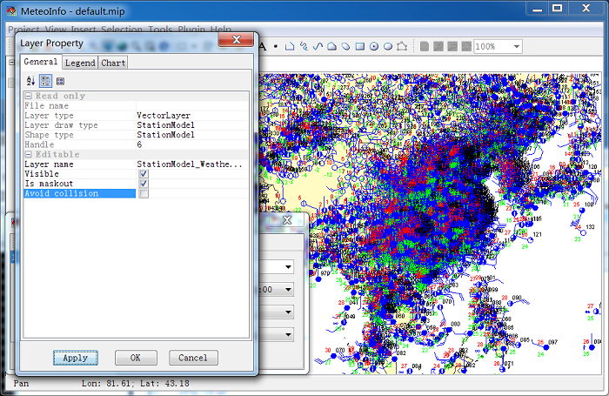Viewport: 609px width, 396px height.
Task: Open the Help menu
Action: tap(221, 30)
